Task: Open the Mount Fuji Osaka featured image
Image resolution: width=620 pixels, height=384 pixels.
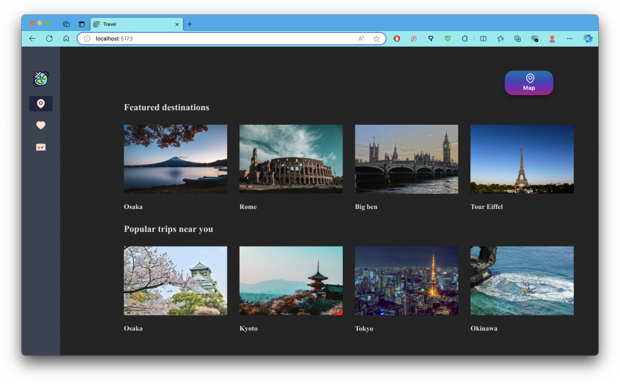Action: point(176,159)
